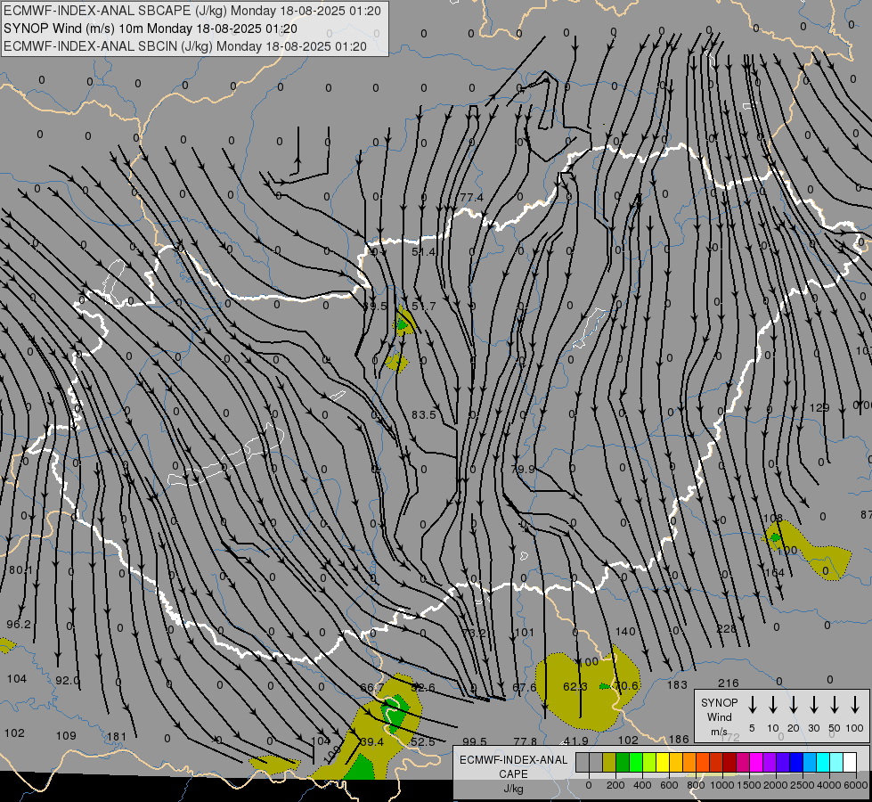Click the 2500 tick label in legend
Viewport: 872px width, 802px height.
[803, 785]
